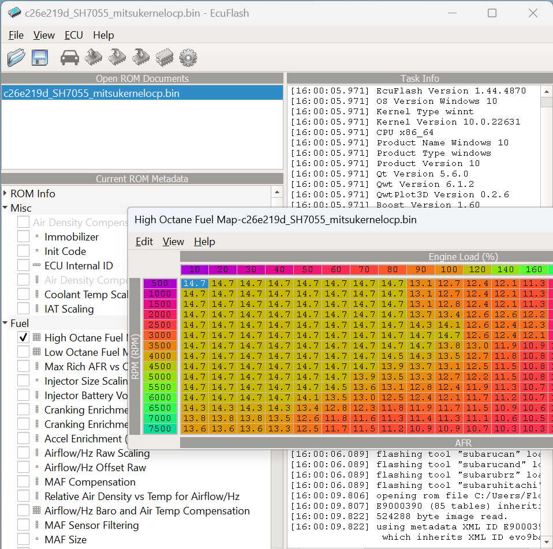Image resolution: width=553 pixels, height=549 pixels.
Task: Open the Edit menu in fuel map window
Action: click(x=144, y=242)
